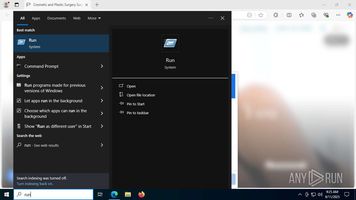The width and height of the screenshot is (356, 200).
Task: Open Firefox from the taskbar
Action: pos(141,194)
